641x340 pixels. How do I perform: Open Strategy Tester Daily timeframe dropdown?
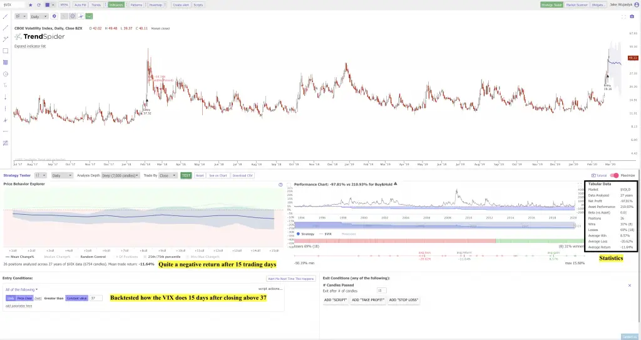click(x=62, y=175)
